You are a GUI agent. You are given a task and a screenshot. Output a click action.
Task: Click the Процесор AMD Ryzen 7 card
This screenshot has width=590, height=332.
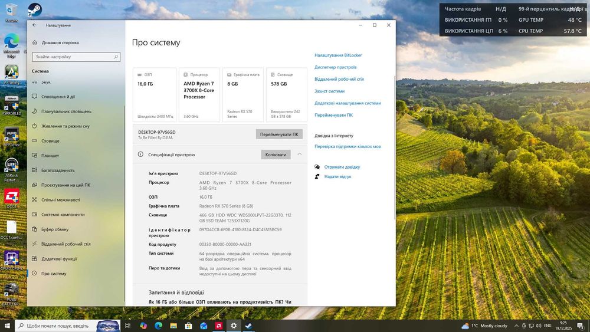tap(199, 95)
